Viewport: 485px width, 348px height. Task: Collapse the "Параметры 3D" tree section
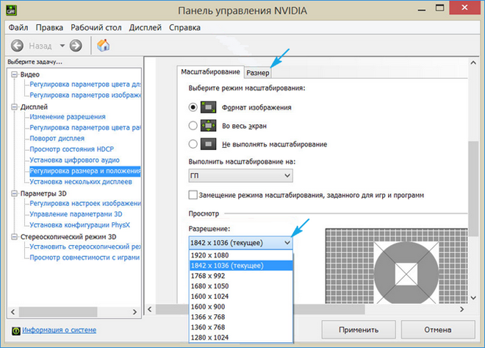pos(14,193)
